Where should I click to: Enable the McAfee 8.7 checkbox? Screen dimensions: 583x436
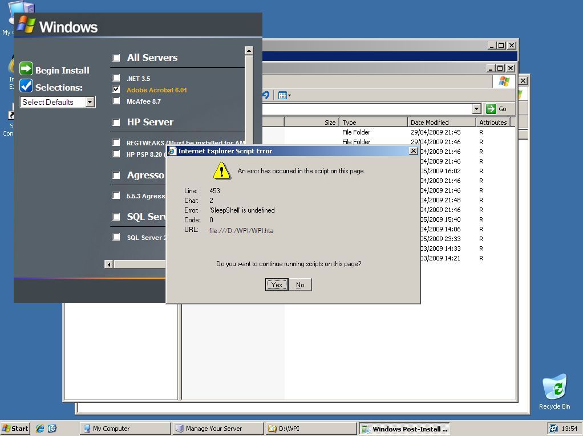coord(116,101)
